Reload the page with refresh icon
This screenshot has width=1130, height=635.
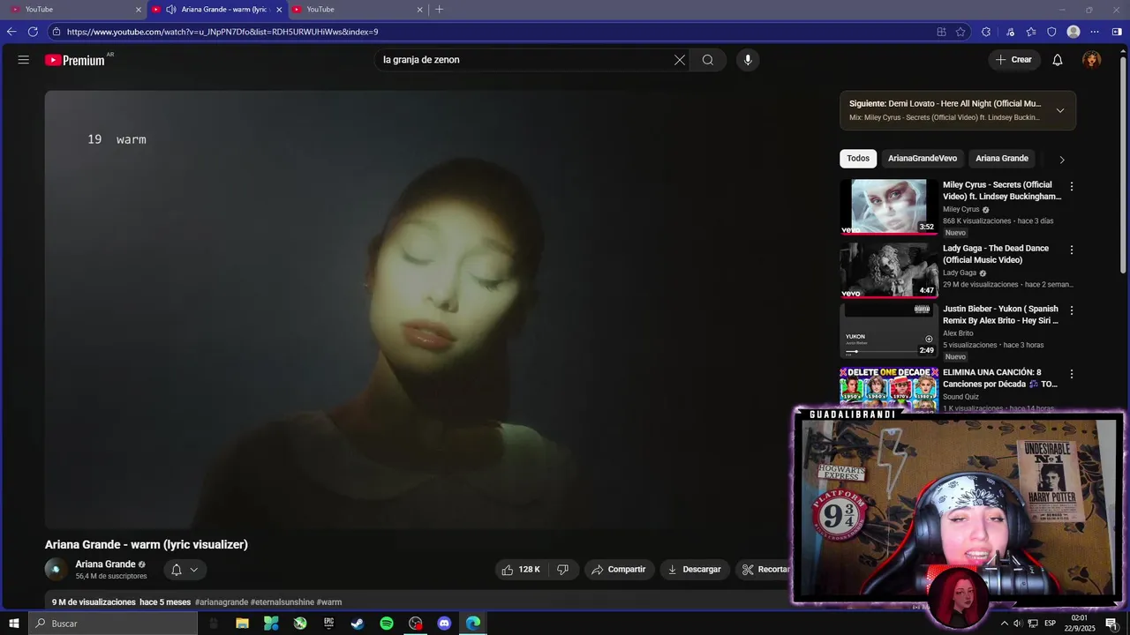point(33,32)
